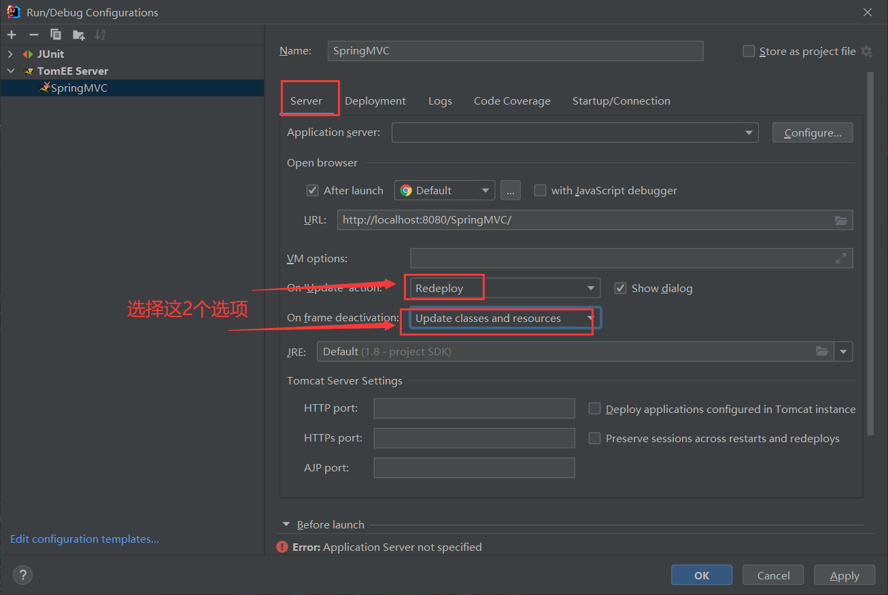Click the OK button

click(x=702, y=575)
